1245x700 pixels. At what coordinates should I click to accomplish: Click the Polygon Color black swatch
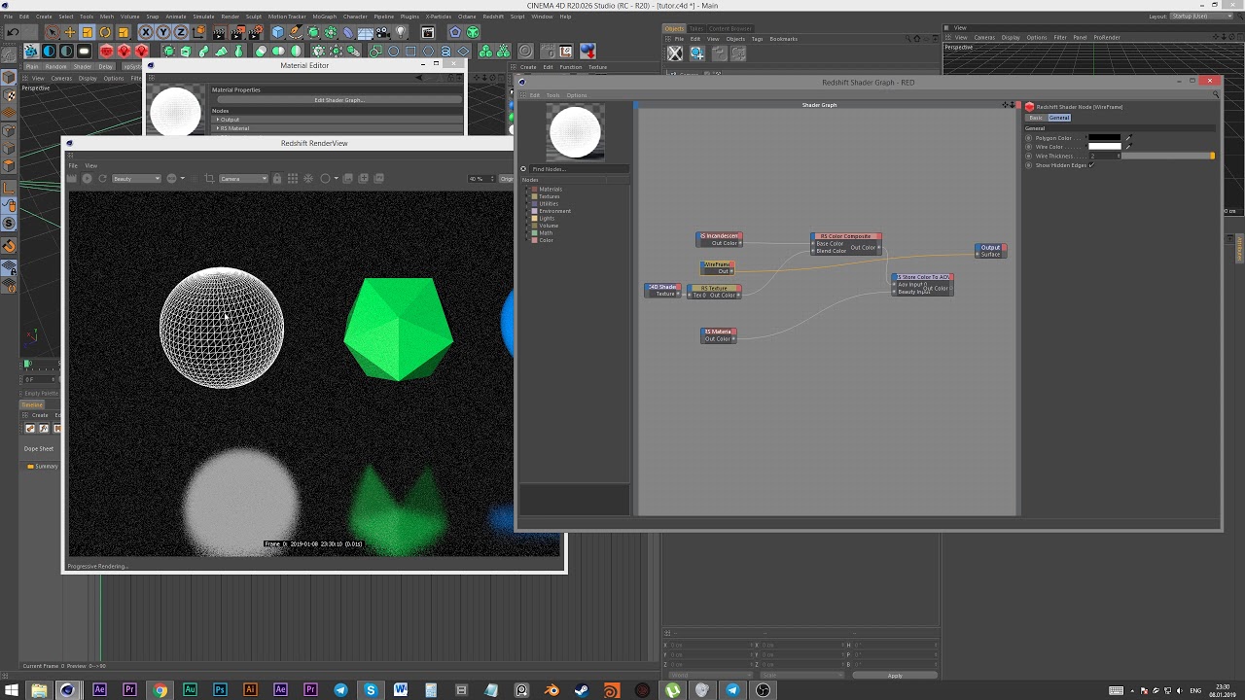1104,138
